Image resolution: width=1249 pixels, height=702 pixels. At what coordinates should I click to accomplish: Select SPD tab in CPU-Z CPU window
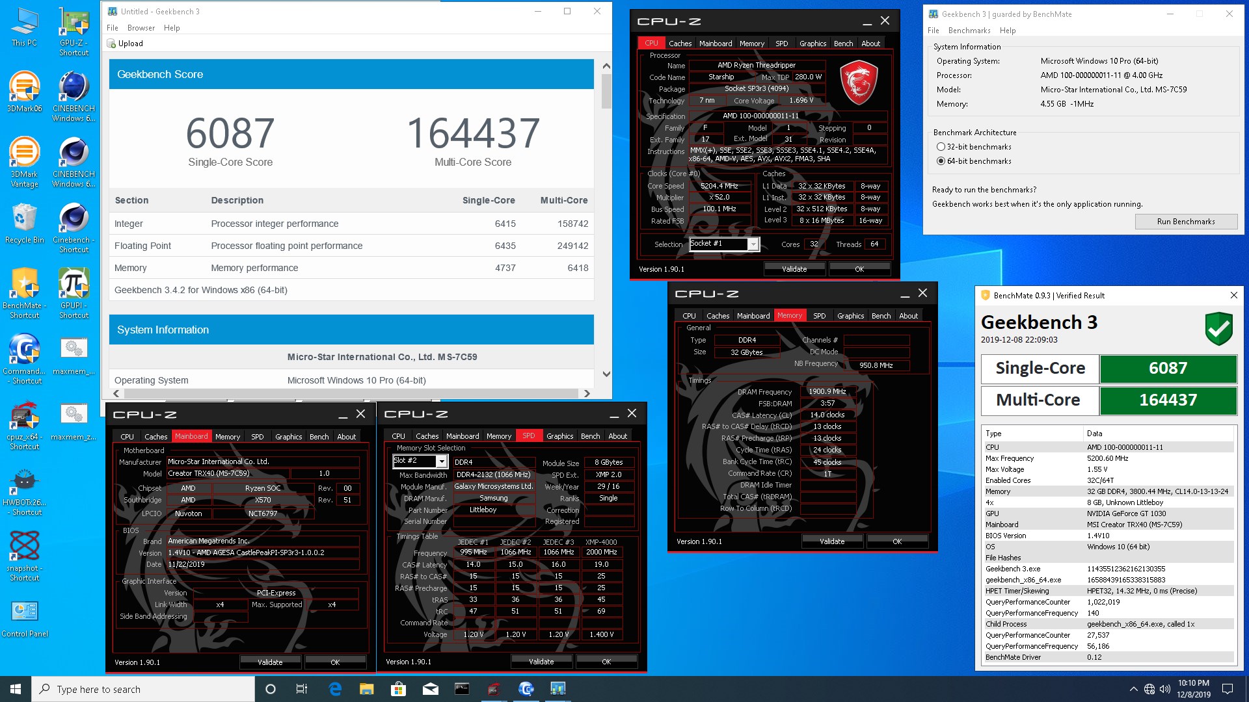tap(781, 44)
